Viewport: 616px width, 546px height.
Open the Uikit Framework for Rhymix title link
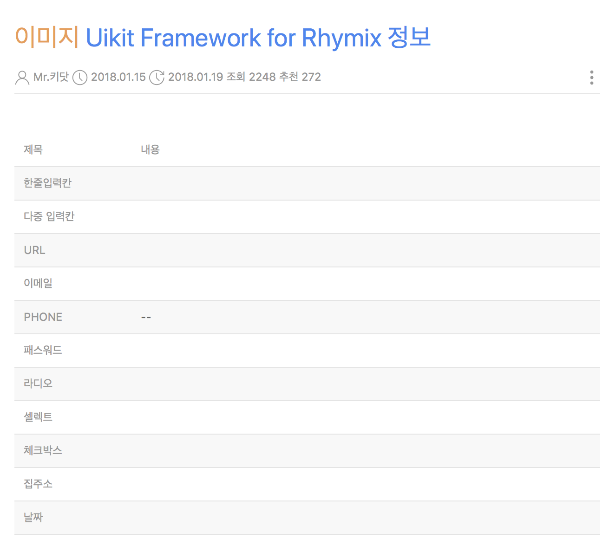259,37
